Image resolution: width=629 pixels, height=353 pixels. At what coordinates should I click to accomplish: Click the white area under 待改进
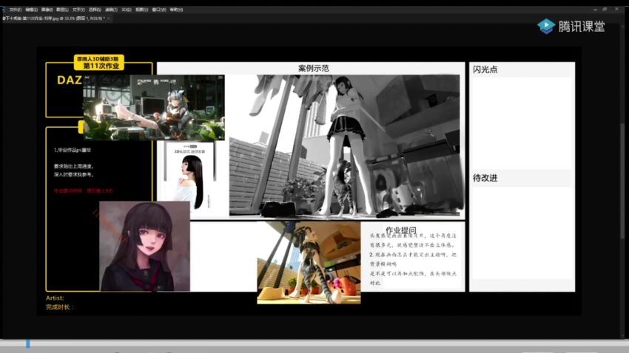(x=522, y=233)
